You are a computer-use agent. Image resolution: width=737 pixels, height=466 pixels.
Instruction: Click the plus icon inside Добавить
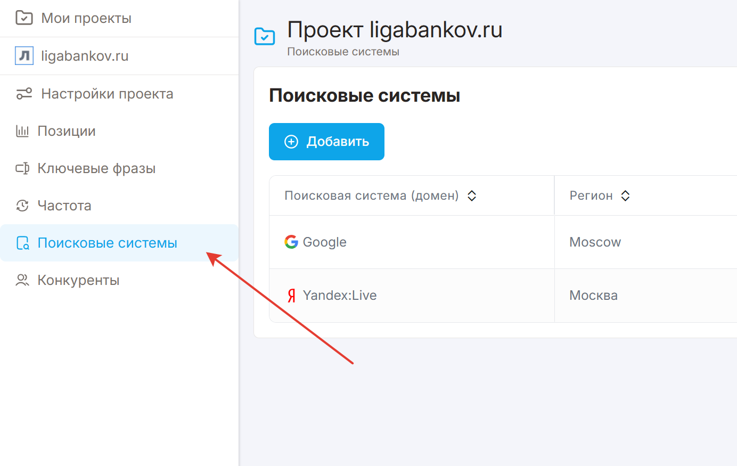(291, 142)
